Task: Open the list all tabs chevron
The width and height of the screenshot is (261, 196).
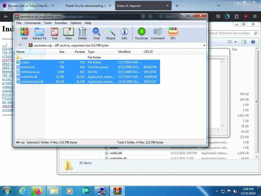Action: 219,6
